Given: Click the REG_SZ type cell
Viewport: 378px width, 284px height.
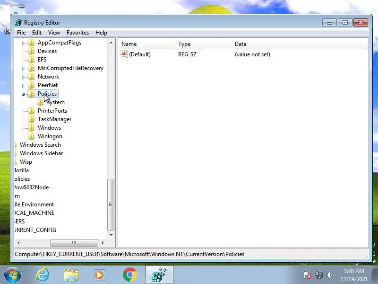Looking at the screenshot, I should [x=187, y=54].
